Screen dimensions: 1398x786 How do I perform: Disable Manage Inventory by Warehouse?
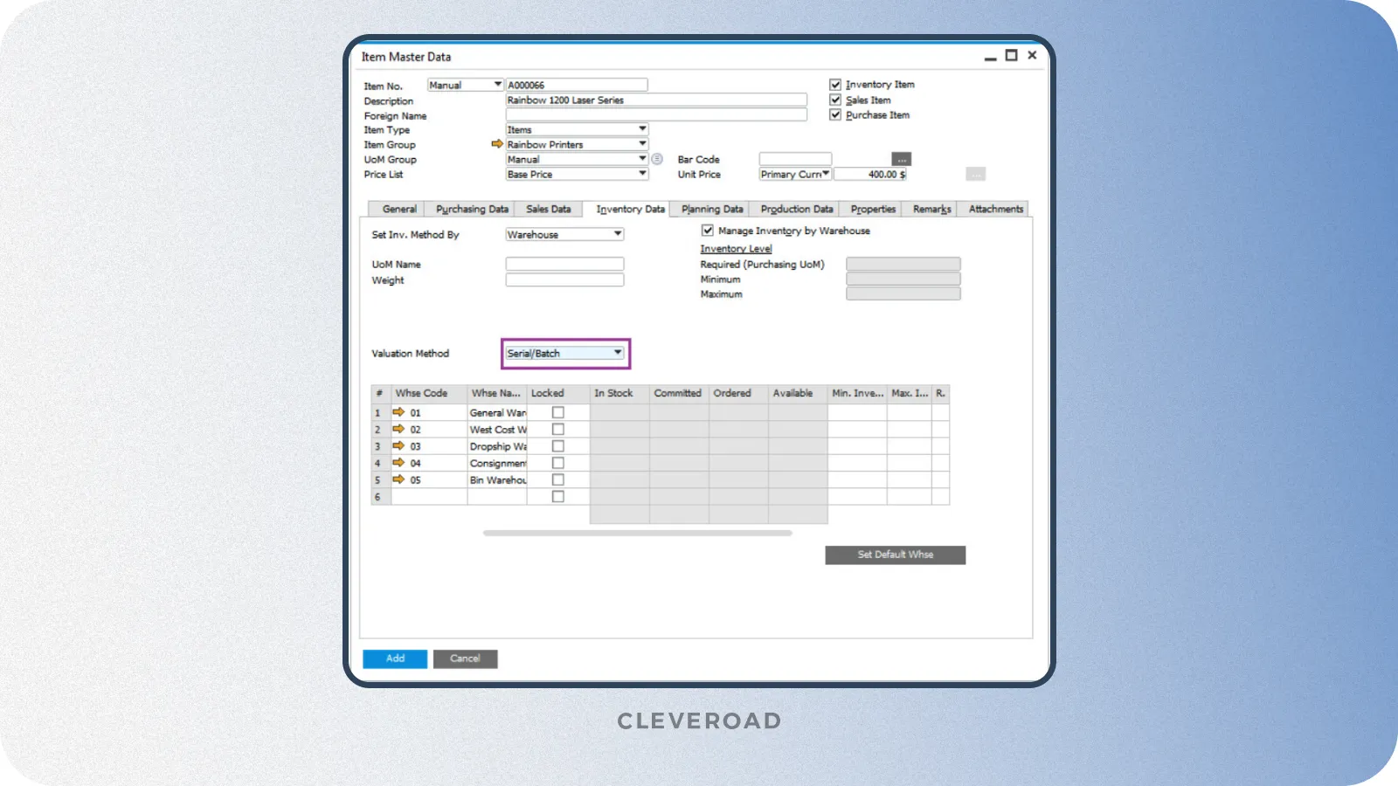pos(707,230)
